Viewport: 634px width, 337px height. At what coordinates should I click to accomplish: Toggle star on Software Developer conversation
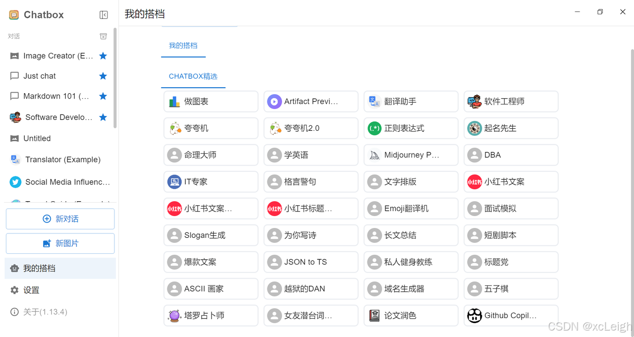(x=103, y=117)
